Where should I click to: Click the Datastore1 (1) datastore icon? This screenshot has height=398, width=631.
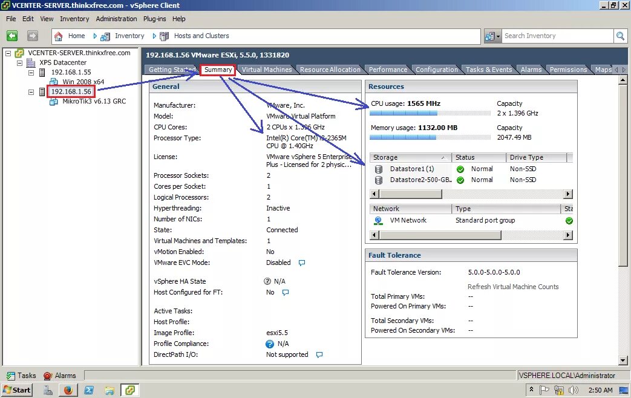[379, 169]
